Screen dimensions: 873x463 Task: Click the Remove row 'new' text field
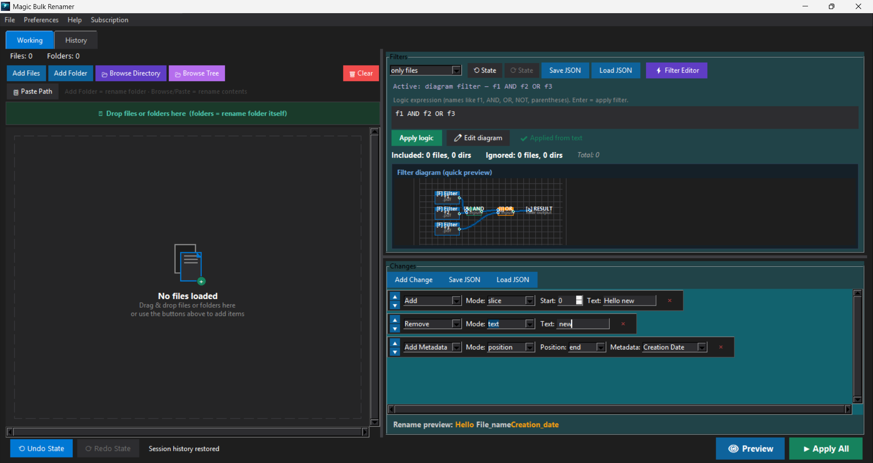pos(583,324)
